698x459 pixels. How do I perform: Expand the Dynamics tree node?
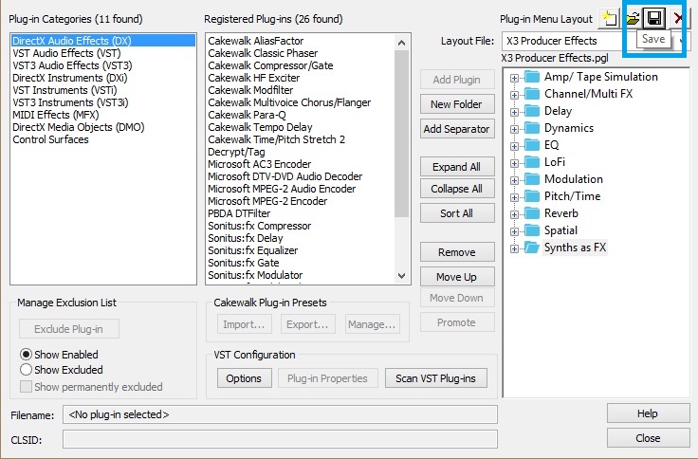click(x=514, y=129)
